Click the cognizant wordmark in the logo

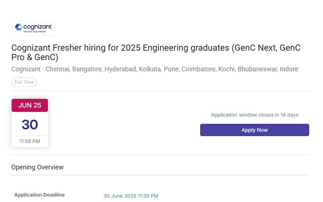[x=37, y=27]
